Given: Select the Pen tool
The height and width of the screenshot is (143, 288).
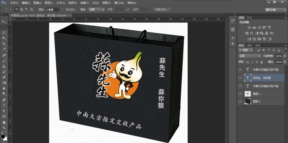Looking at the screenshot, I should 4,100.
